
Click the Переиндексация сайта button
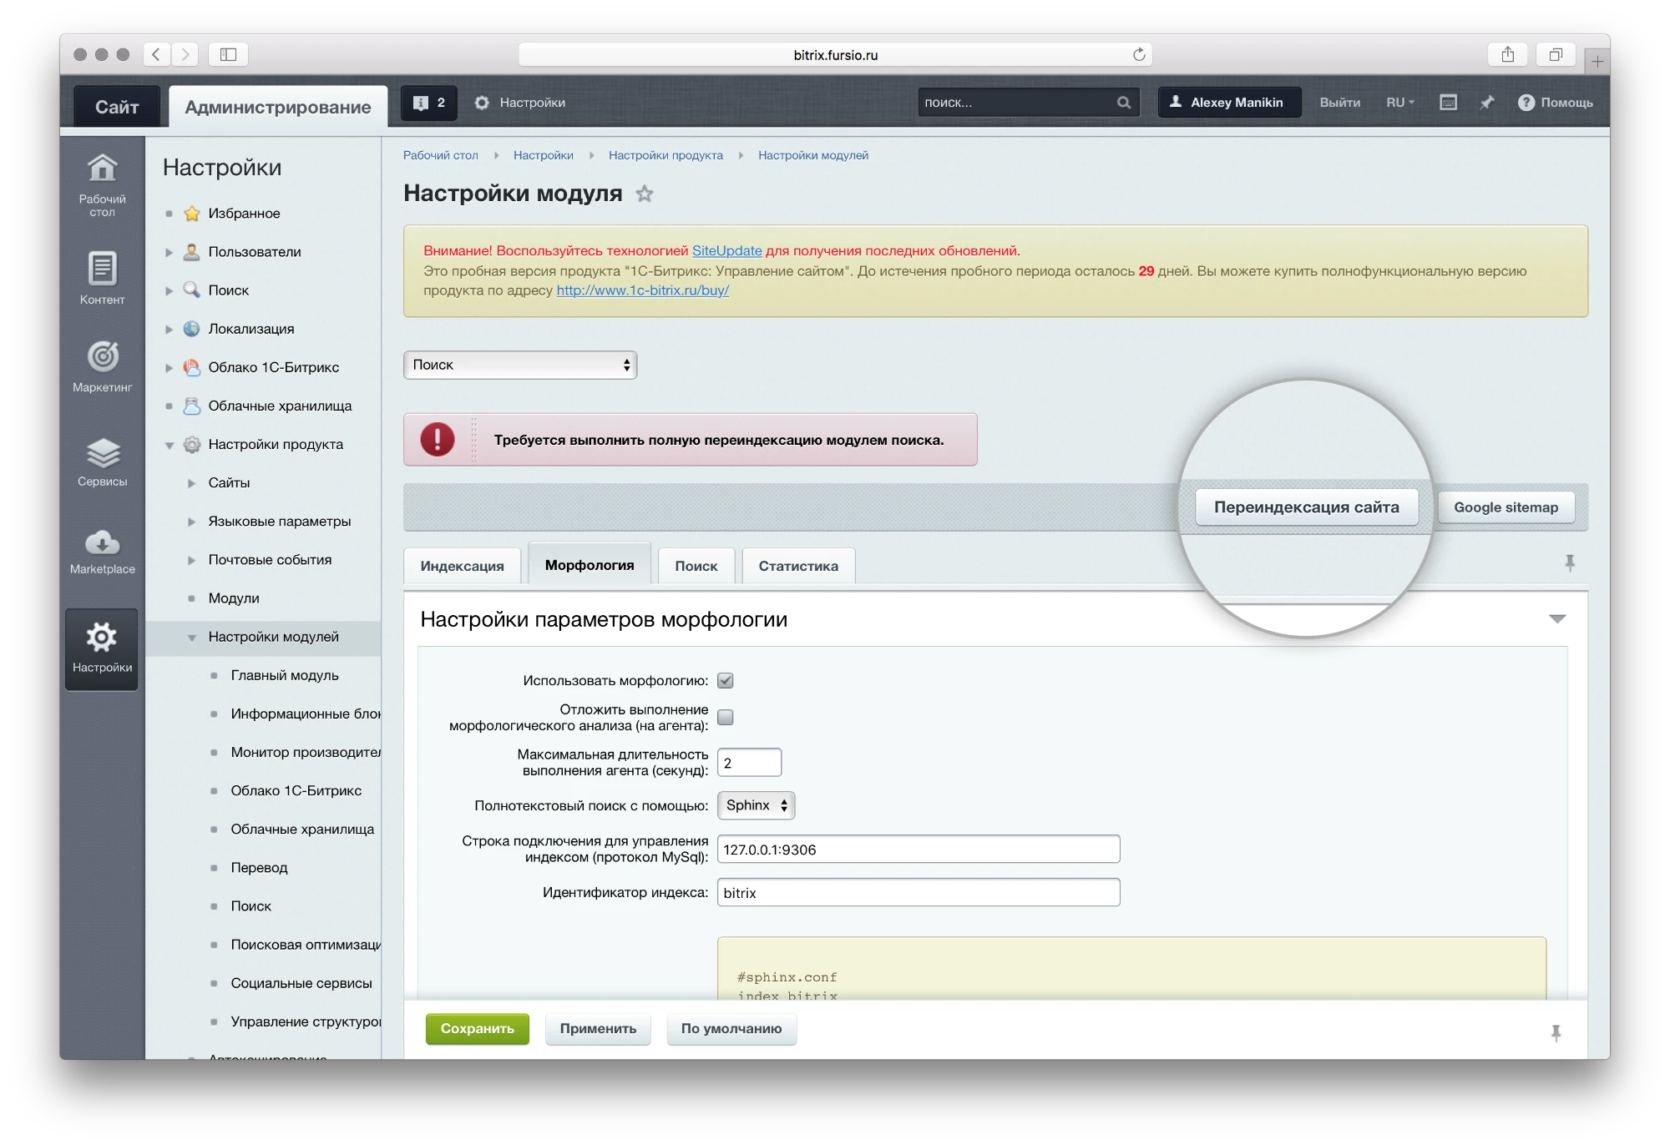pos(1306,507)
